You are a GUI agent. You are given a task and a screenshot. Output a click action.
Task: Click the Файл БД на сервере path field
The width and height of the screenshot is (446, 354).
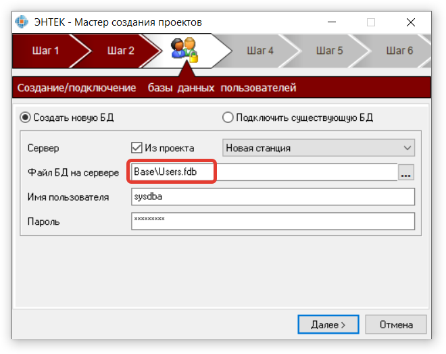264,172
